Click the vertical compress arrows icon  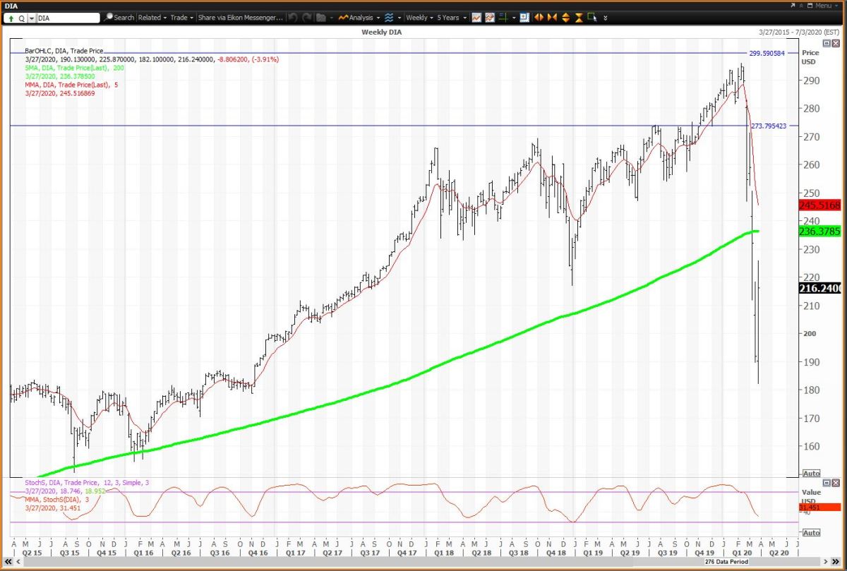click(579, 18)
